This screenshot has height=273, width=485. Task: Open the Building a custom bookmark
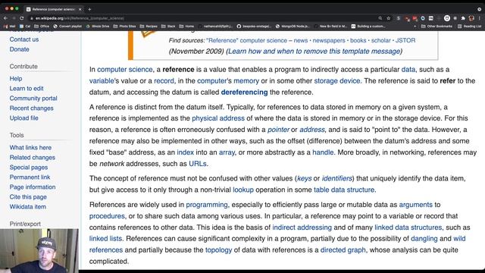[368, 27]
